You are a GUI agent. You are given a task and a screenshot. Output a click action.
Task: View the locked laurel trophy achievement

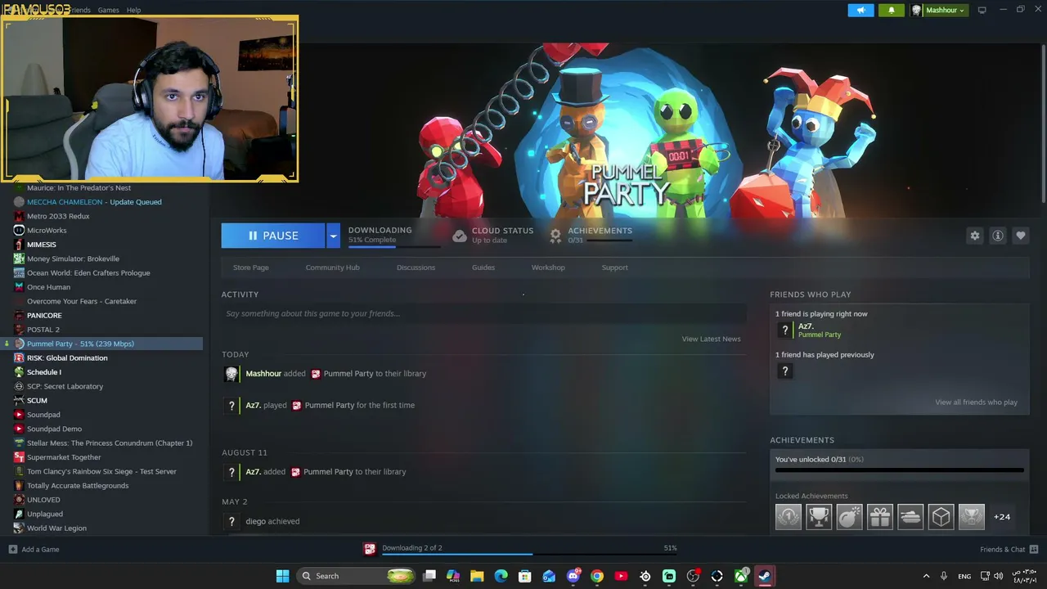click(x=971, y=517)
